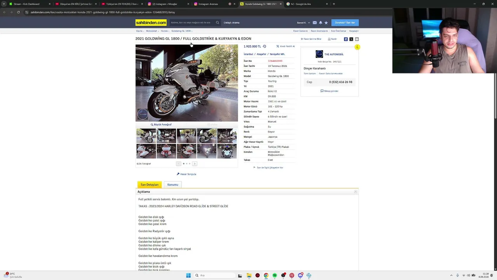Click Büyük Fotoğraf link
This screenshot has height=280, width=497.
click(x=161, y=124)
